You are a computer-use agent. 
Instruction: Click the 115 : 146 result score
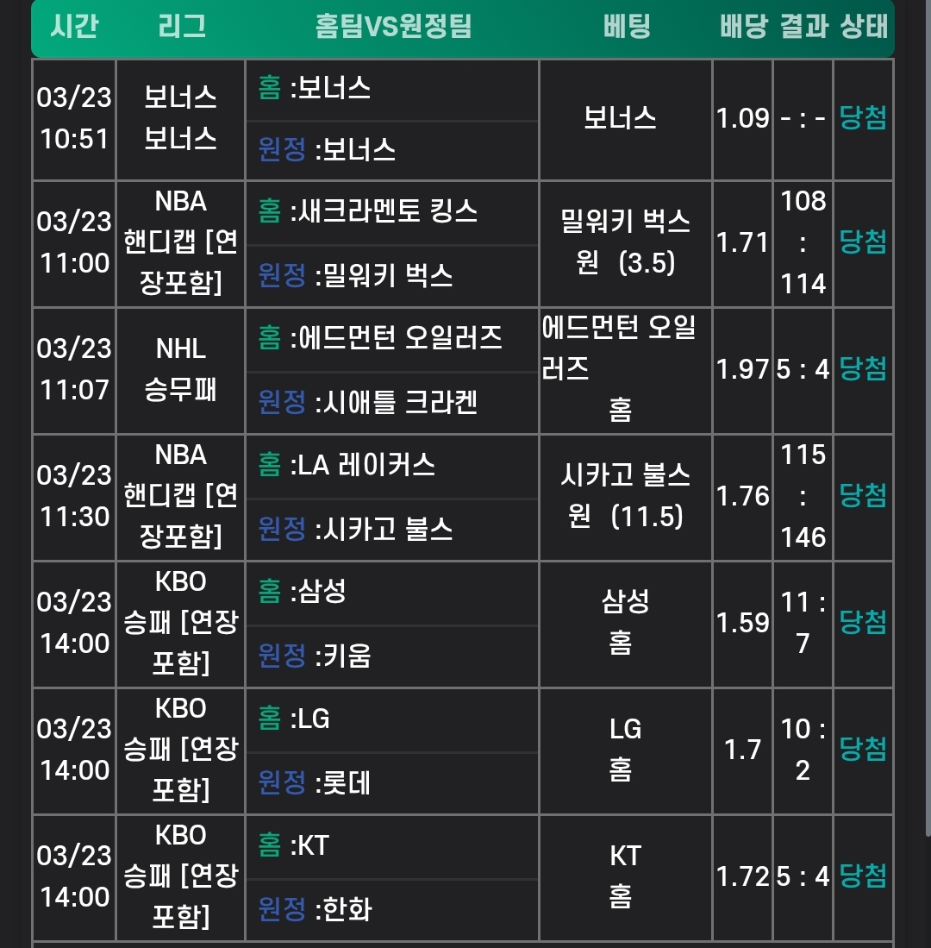[x=803, y=496]
